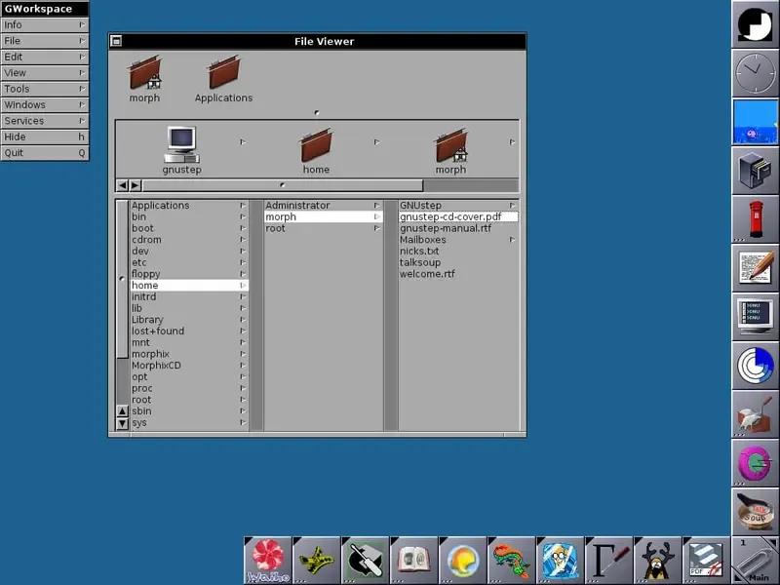Click the horizontal path scrollbar left arrow

click(123, 185)
